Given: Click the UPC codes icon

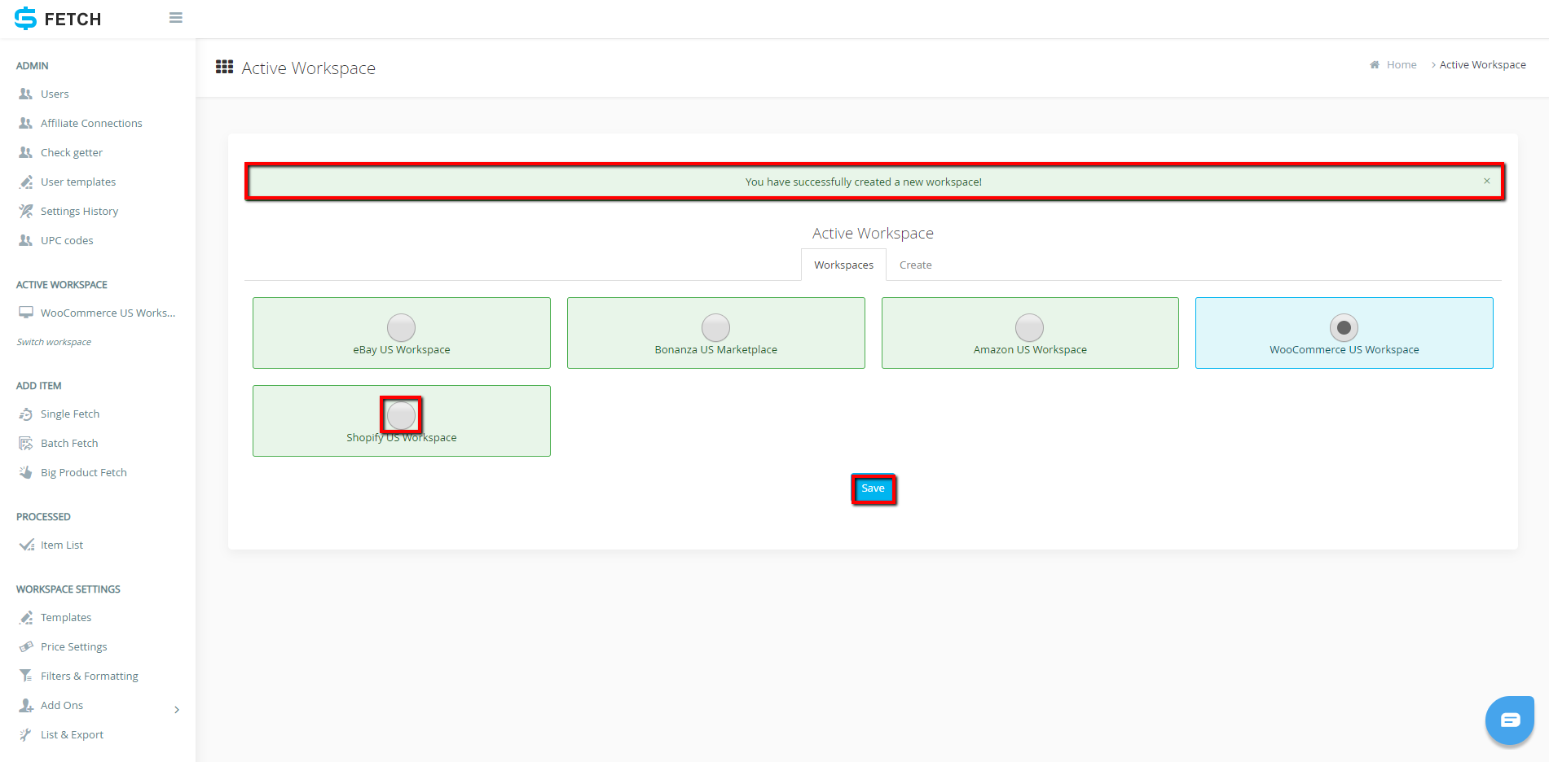Looking at the screenshot, I should [x=26, y=240].
